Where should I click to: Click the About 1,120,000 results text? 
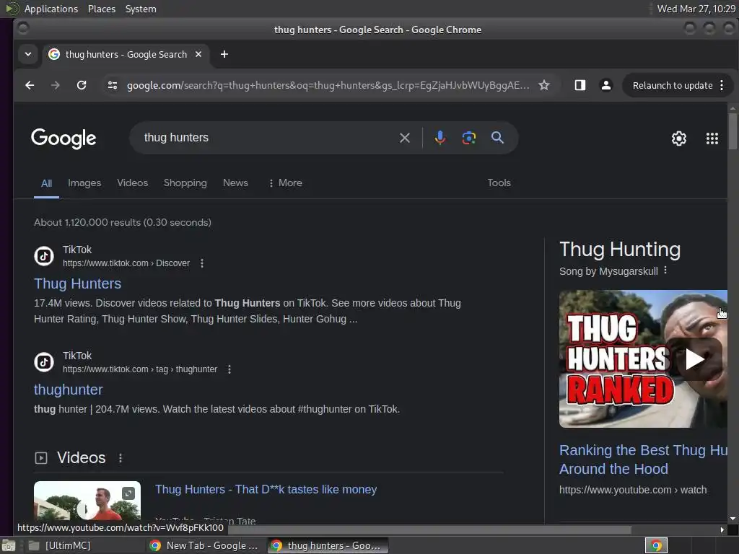tap(123, 222)
